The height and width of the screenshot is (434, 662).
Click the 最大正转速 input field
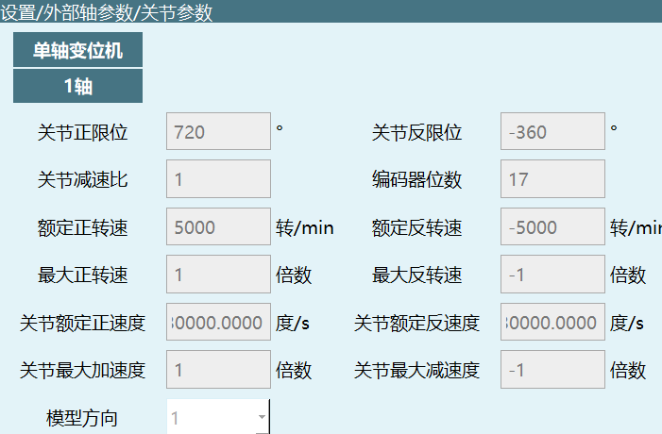(218, 275)
